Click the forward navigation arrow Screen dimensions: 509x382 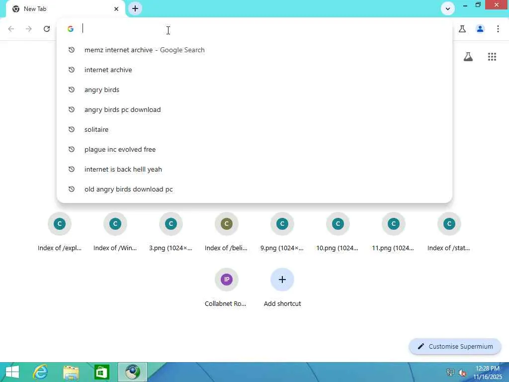coord(28,29)
